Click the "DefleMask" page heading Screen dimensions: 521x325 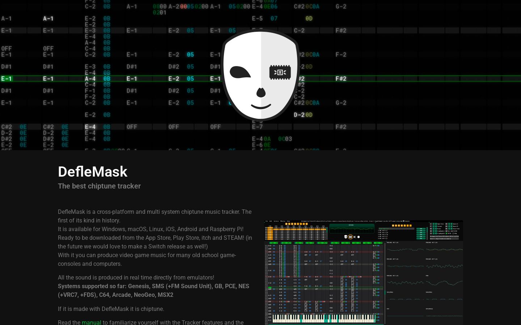click(93, 172)
